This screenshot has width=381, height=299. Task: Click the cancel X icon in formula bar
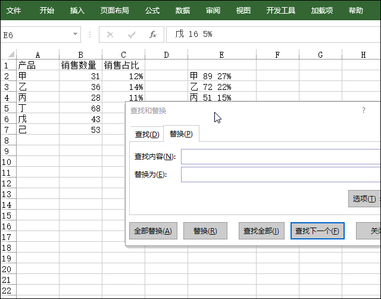pos(110,35)
